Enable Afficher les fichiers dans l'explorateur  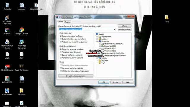74,71
